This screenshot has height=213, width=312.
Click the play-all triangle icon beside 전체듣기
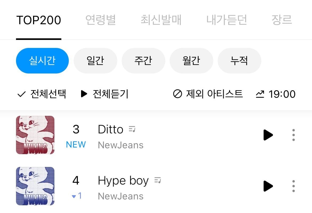click(x=84, y=94)
